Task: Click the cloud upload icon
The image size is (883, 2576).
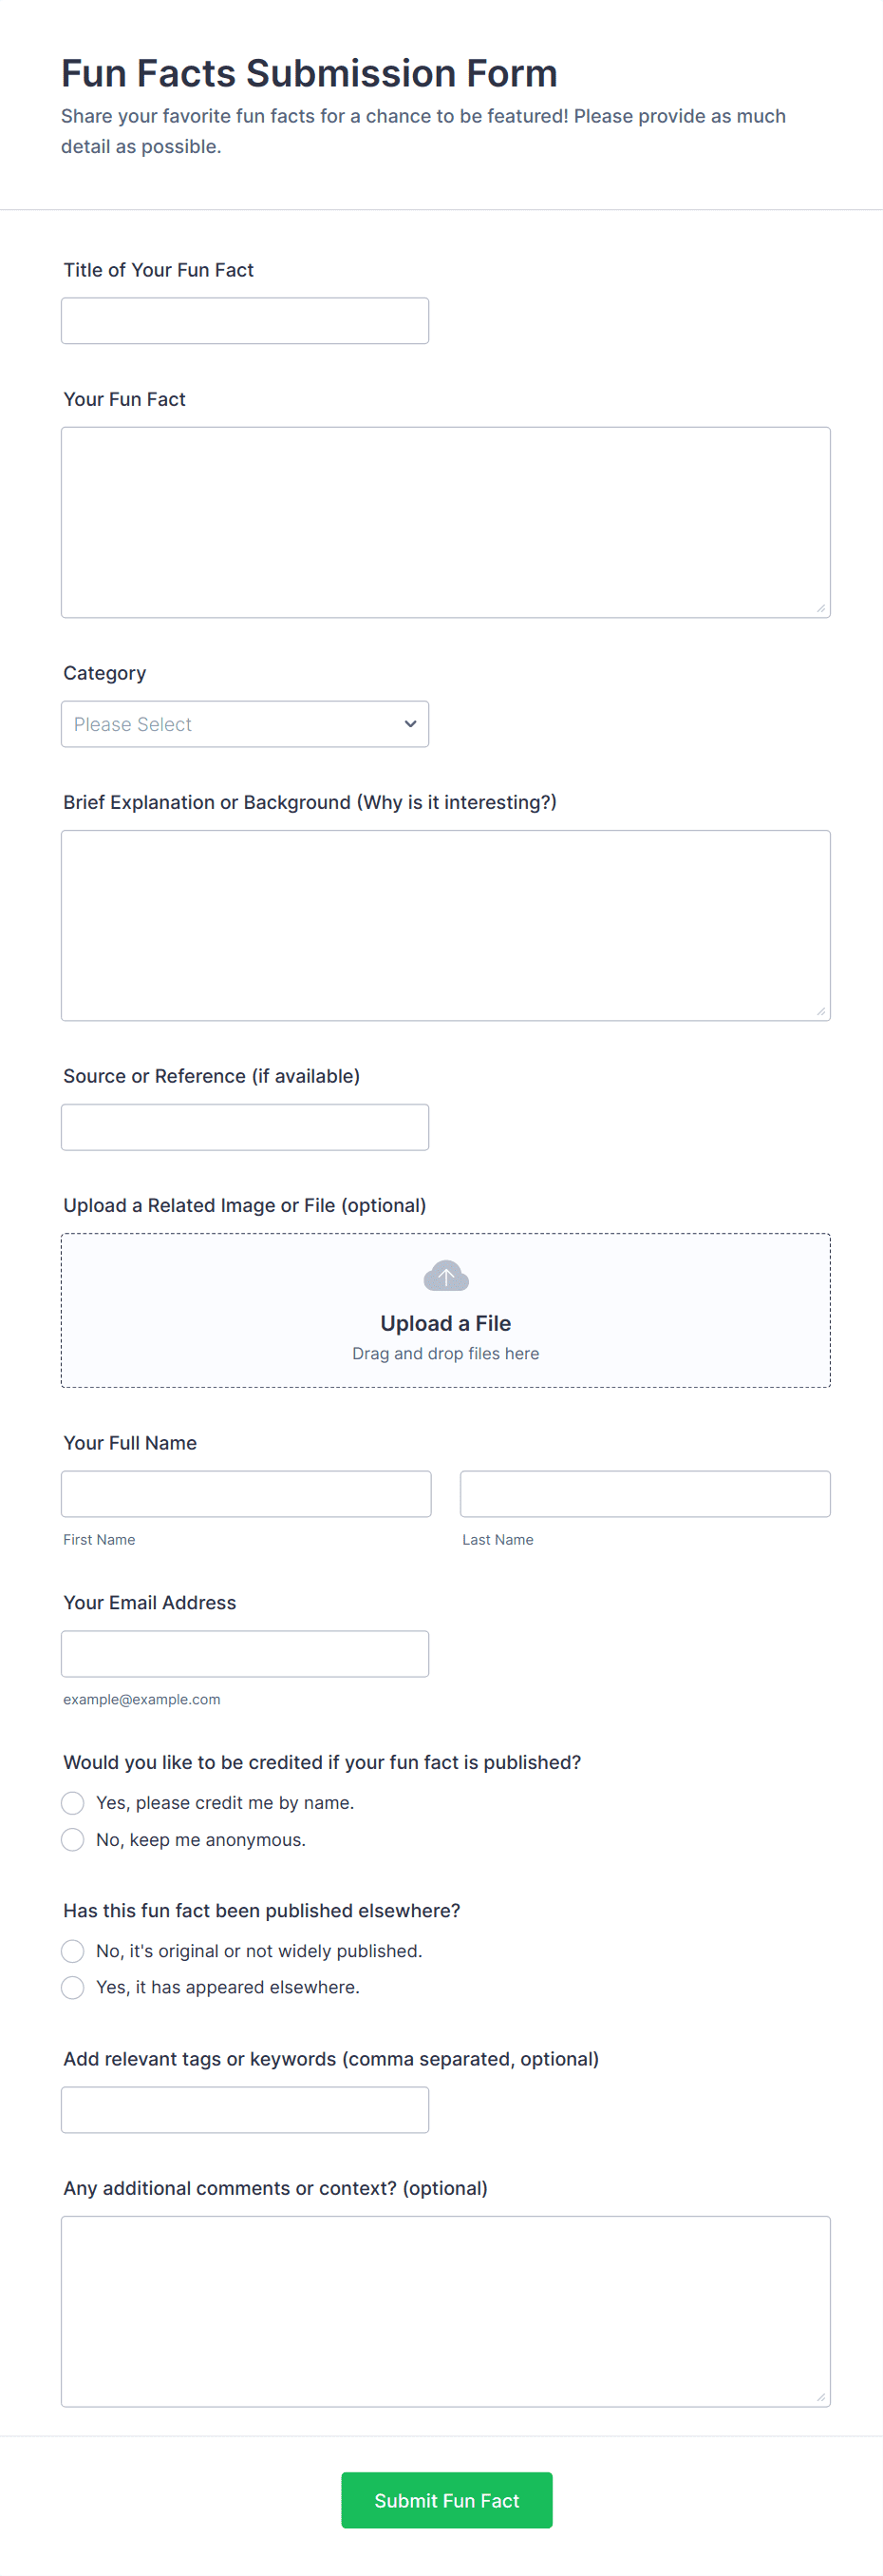Action: (445, 1276)
